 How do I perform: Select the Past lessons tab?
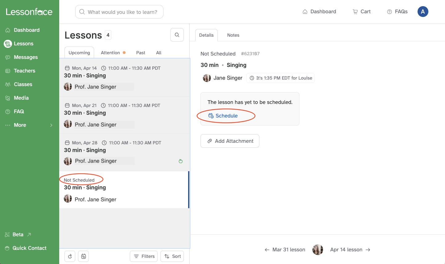click(x=141, y=53)
